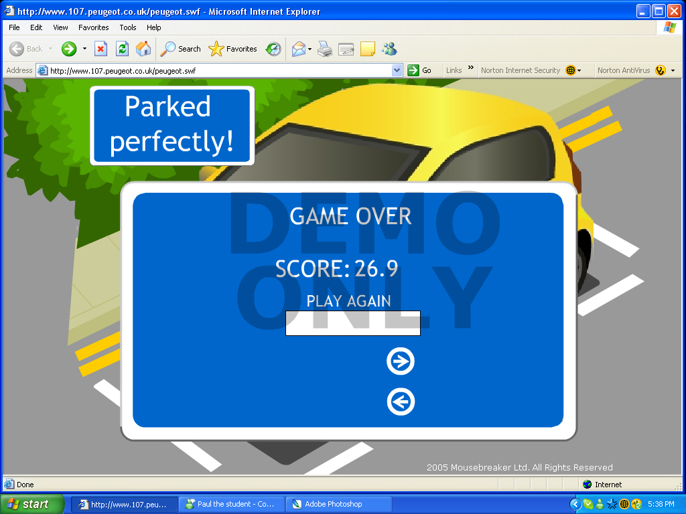Click the Mousebreaker copyright text
Viewport: 686px width, 514px height.
point(520,467)
